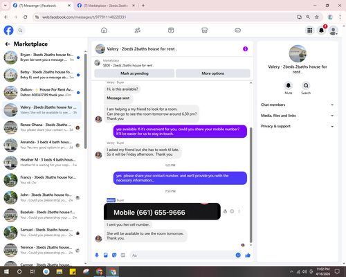Select Valery 2beds 2baths conversation
The width and height of the screenshot is (346, 277).
(x=42, y=110)
